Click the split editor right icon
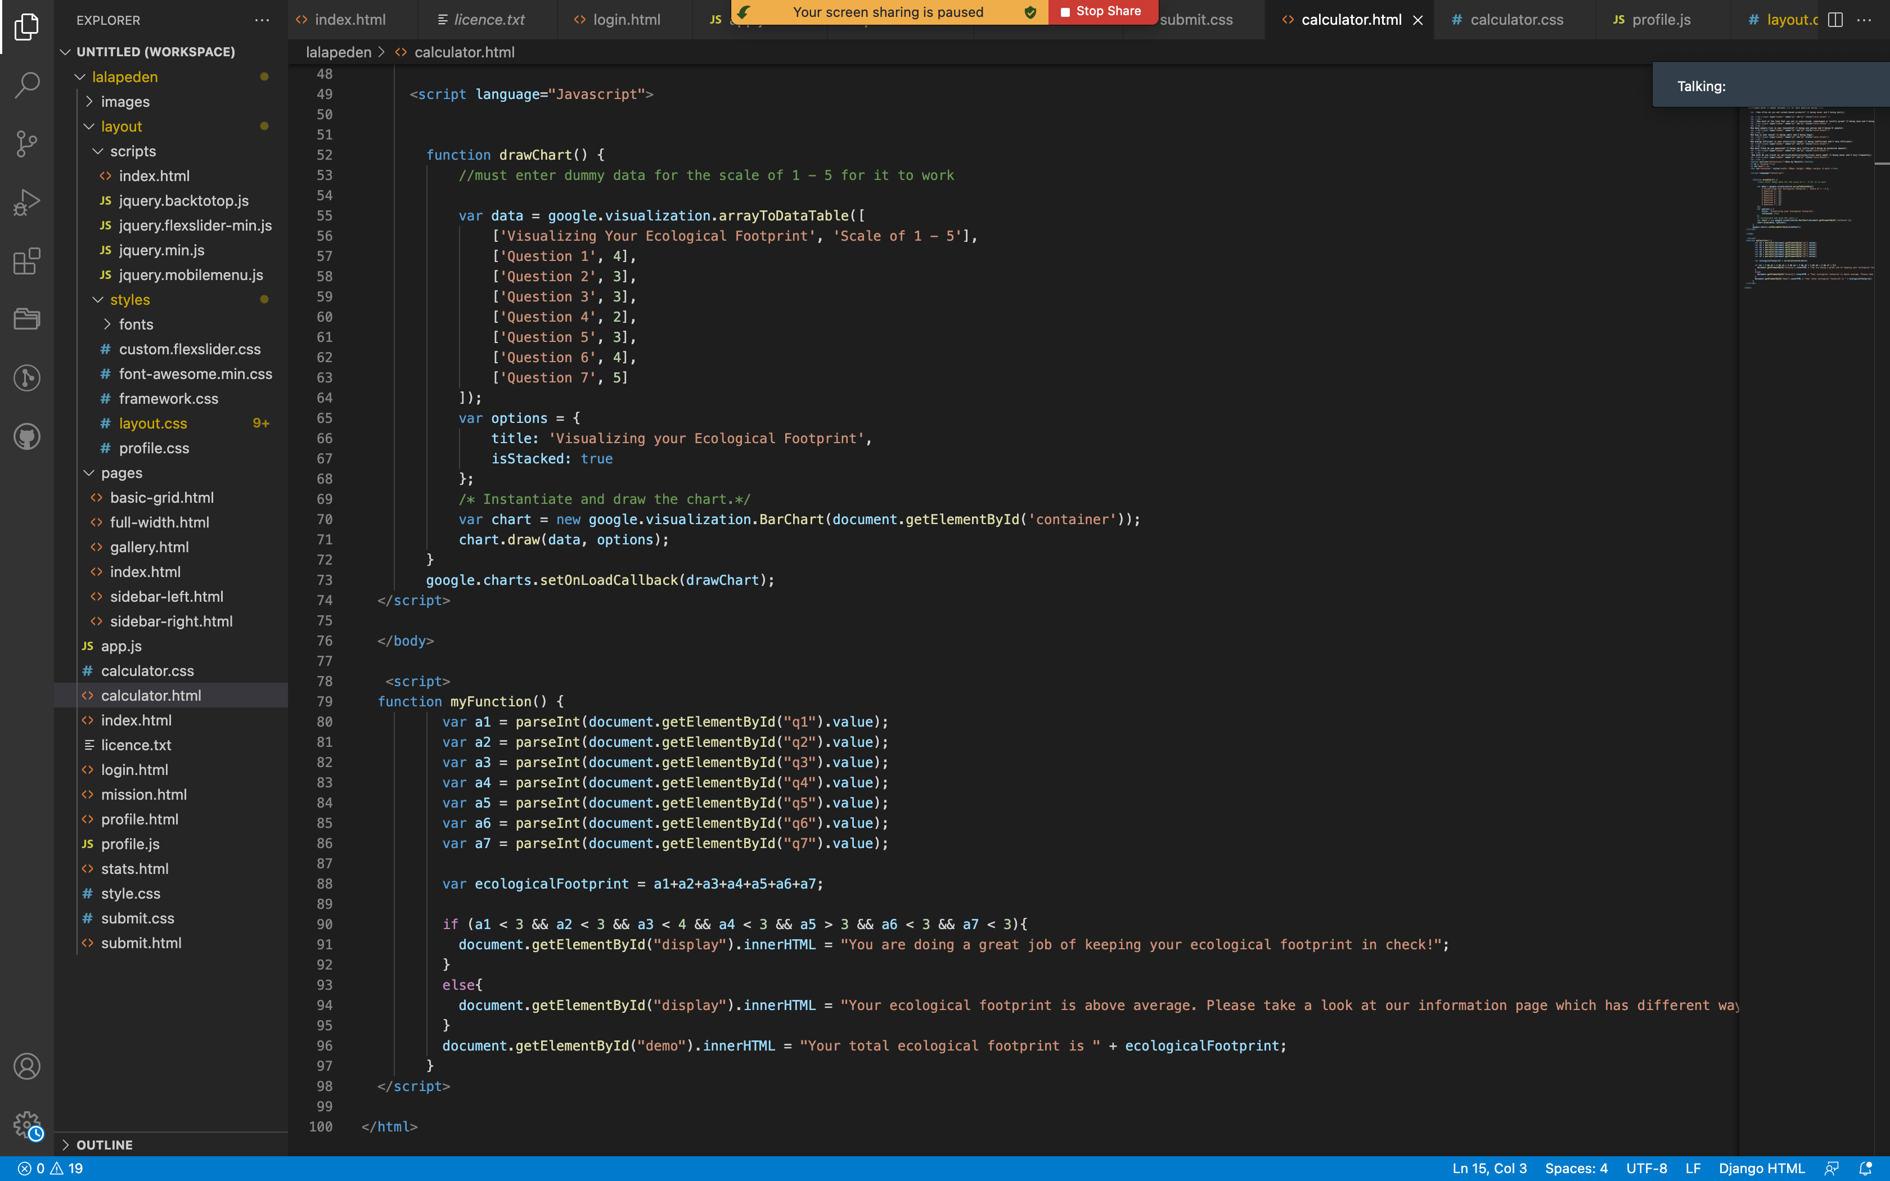This screenshot has width=1890, height=1181. pos(1835,20)
